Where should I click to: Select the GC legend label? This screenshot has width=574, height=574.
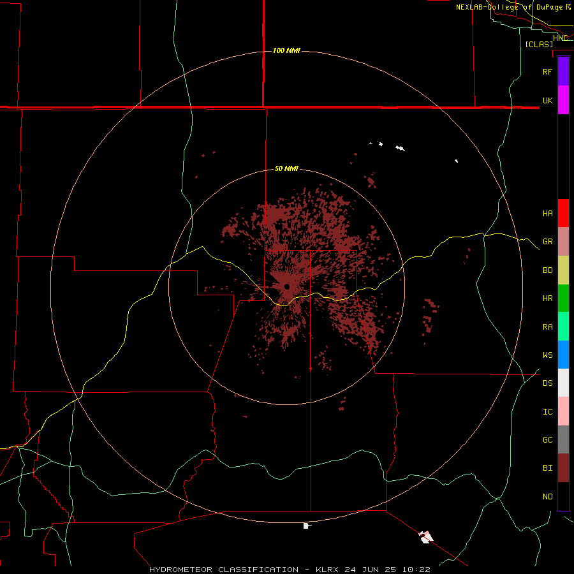(x=547, y=440)
